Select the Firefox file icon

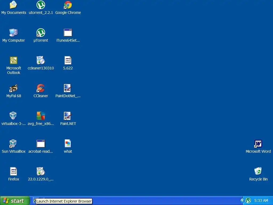tap(13, 171)
